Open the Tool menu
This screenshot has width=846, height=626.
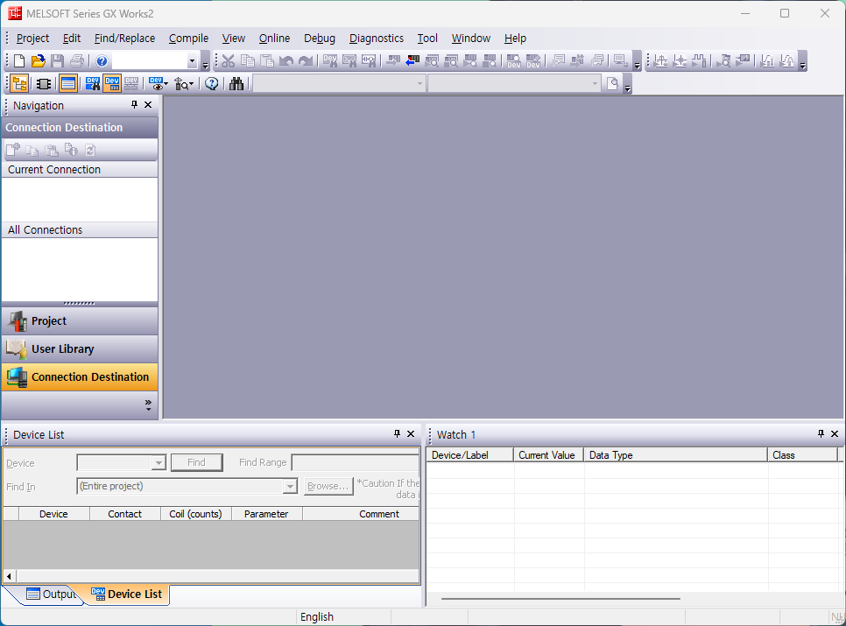(x=427, y=39)
